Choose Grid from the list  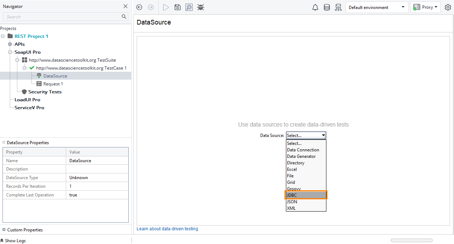[x=306, y=182]
